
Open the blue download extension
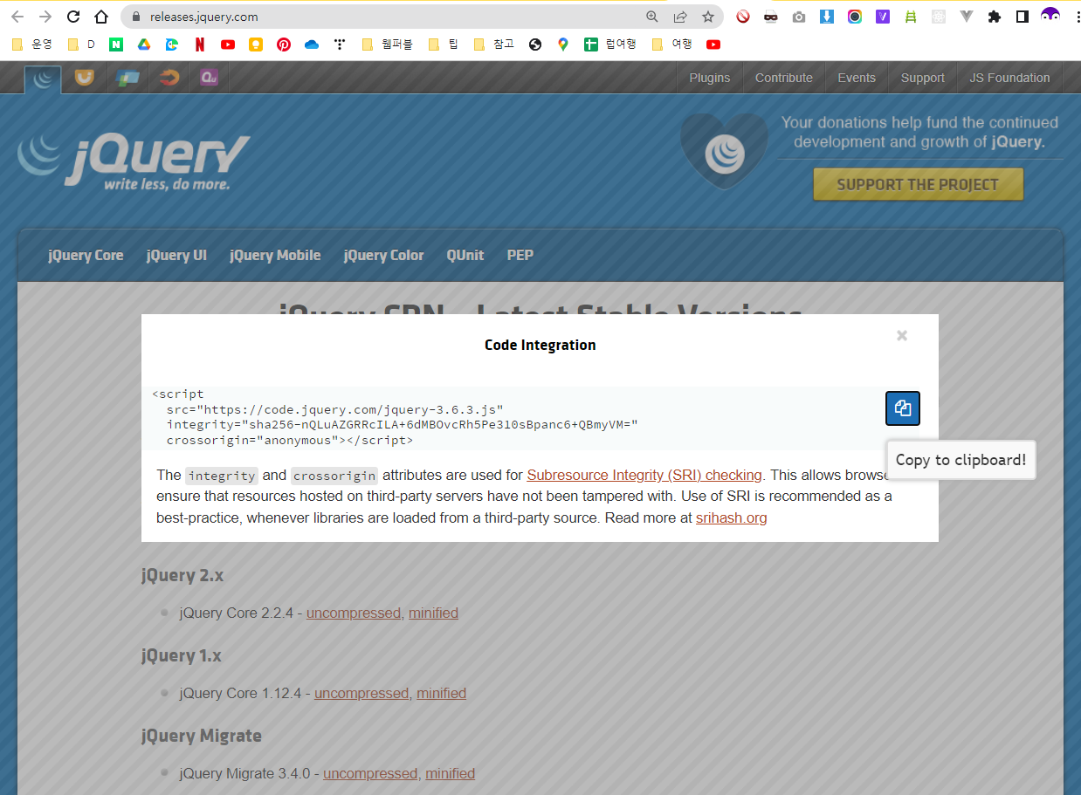pos(827,17)
